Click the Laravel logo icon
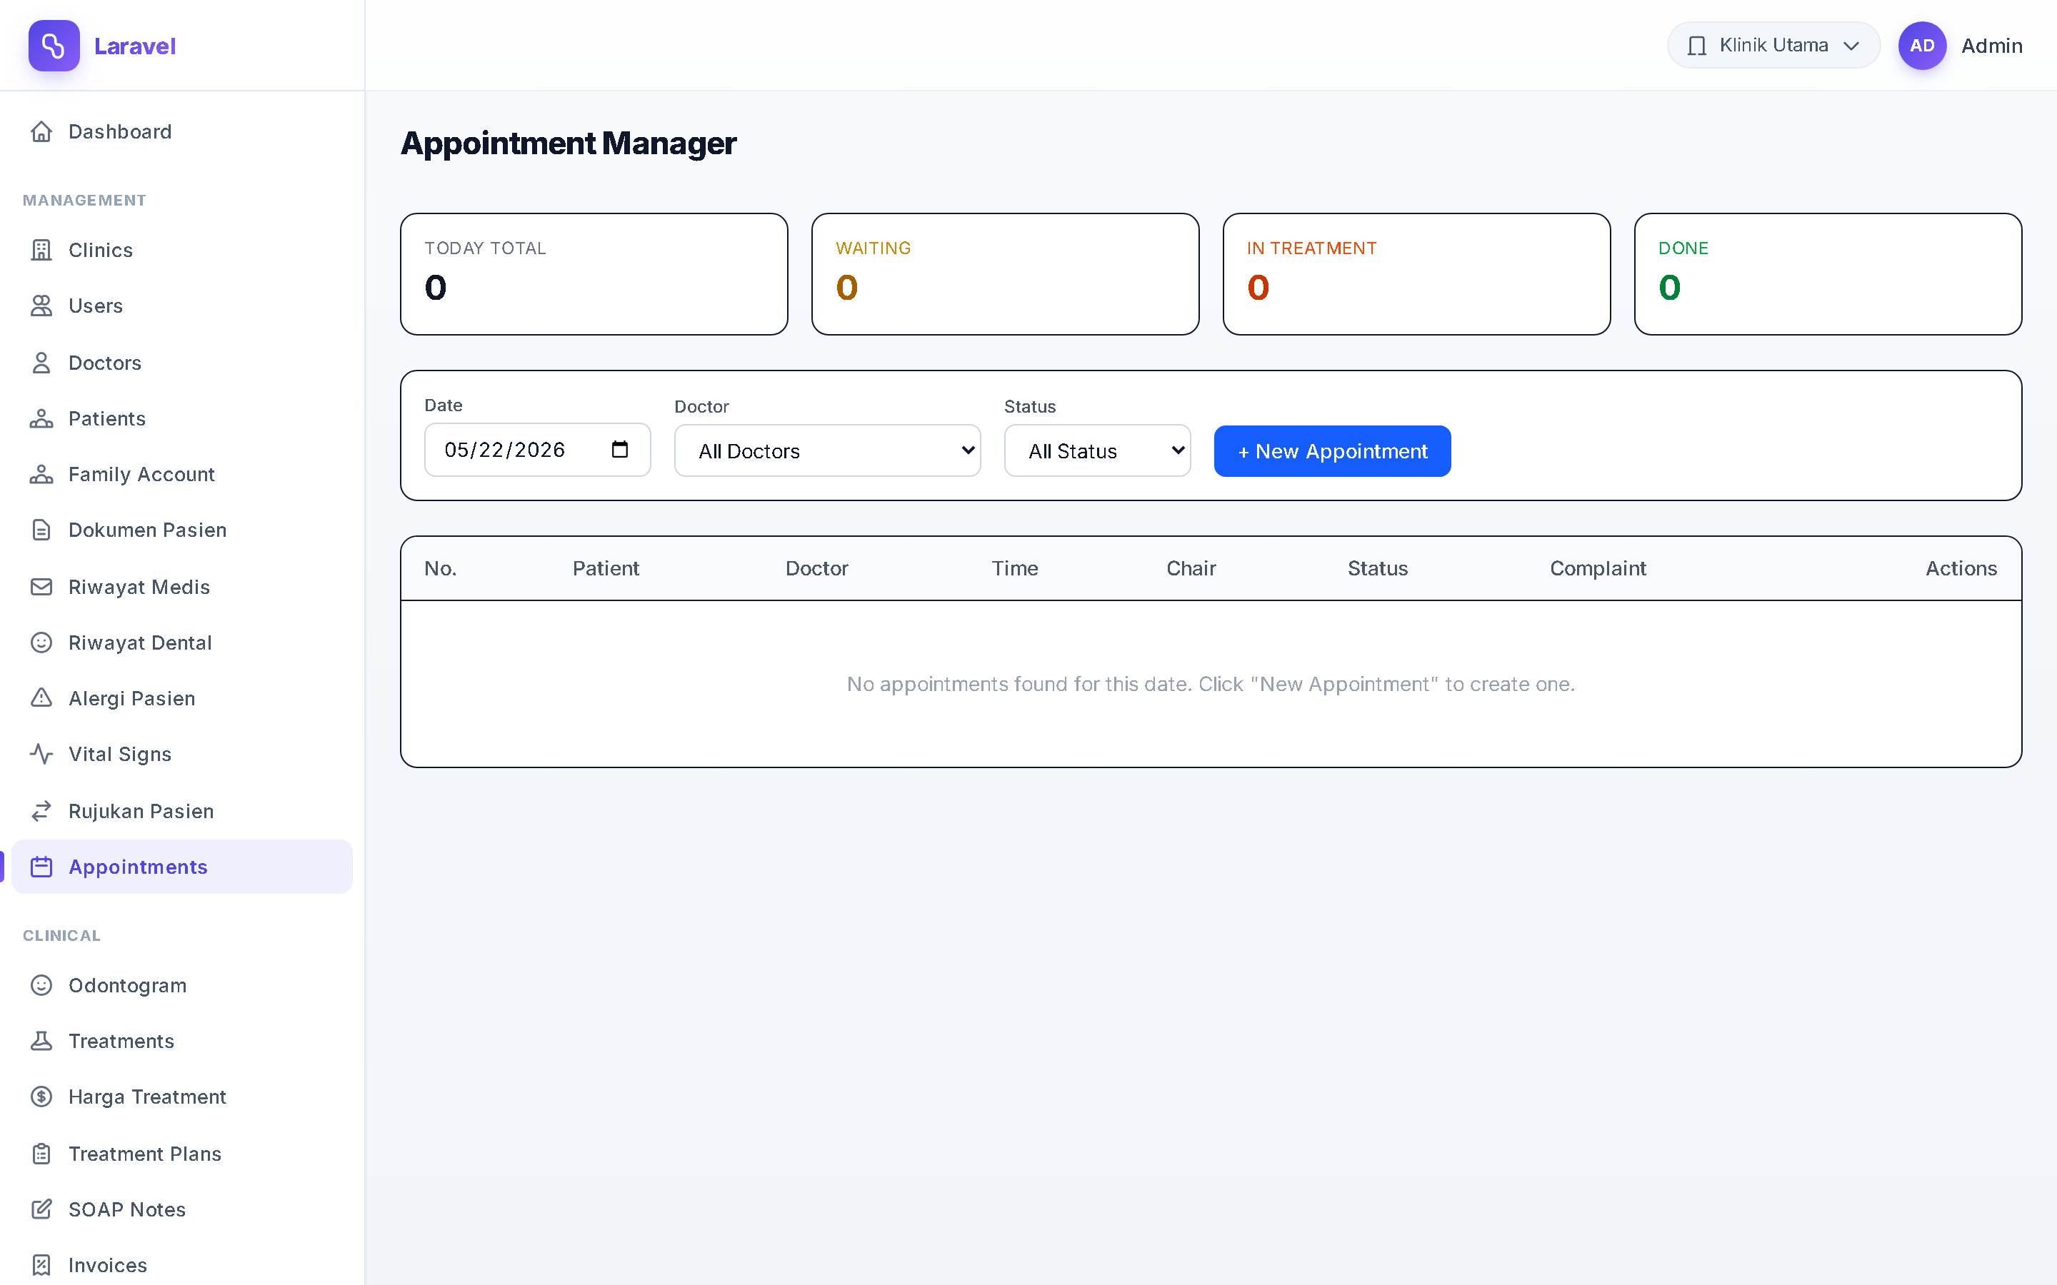Viewport: 2057px width, 1285px height. [x=54, y=46]
